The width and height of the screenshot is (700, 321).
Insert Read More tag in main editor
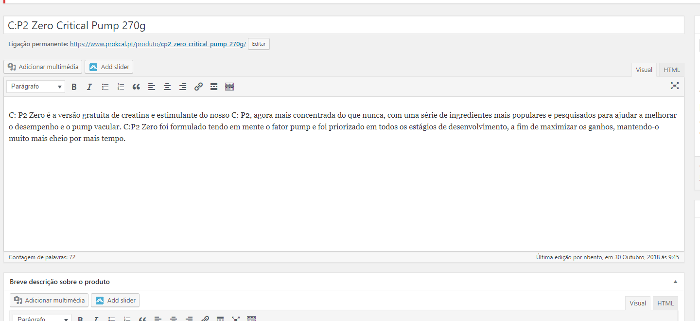[214, 87]
